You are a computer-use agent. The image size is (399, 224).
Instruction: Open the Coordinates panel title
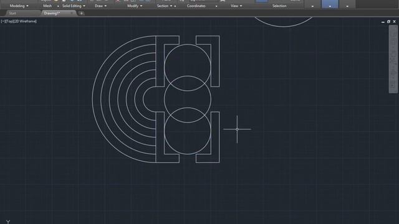196,6
